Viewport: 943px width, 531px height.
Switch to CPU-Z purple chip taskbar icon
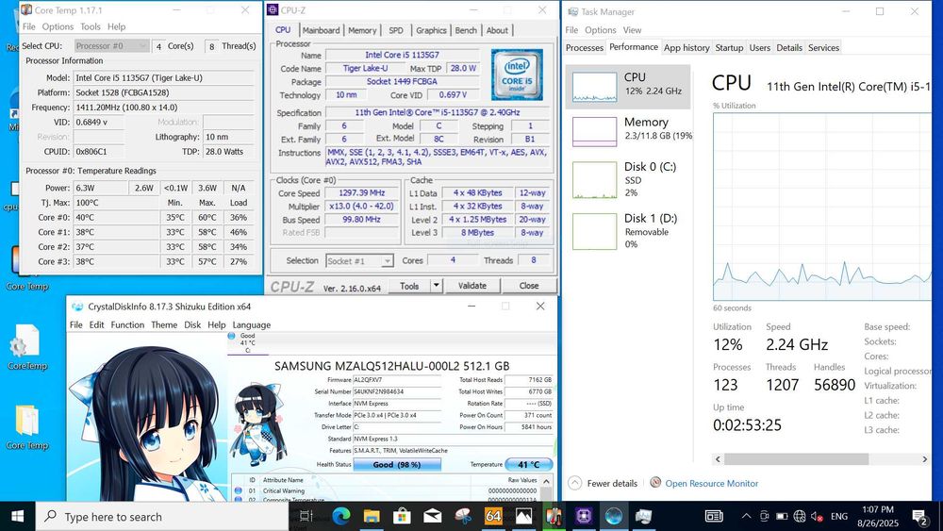coord(584,516)
